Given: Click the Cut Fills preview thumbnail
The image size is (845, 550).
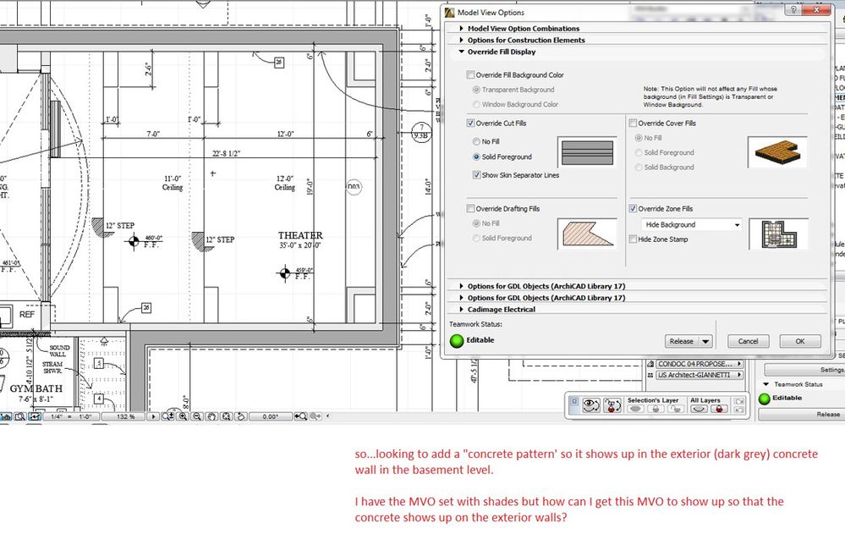Looking at the screenshot, I should click(x=587, y=152).
